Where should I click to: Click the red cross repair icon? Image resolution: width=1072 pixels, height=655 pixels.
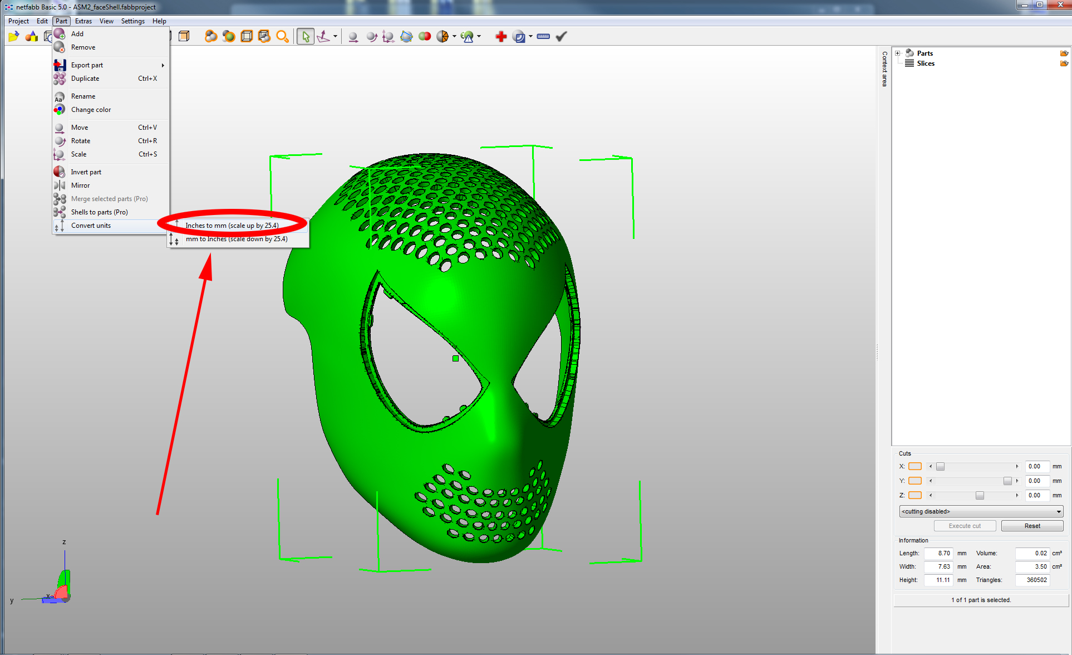pos(501,37)
